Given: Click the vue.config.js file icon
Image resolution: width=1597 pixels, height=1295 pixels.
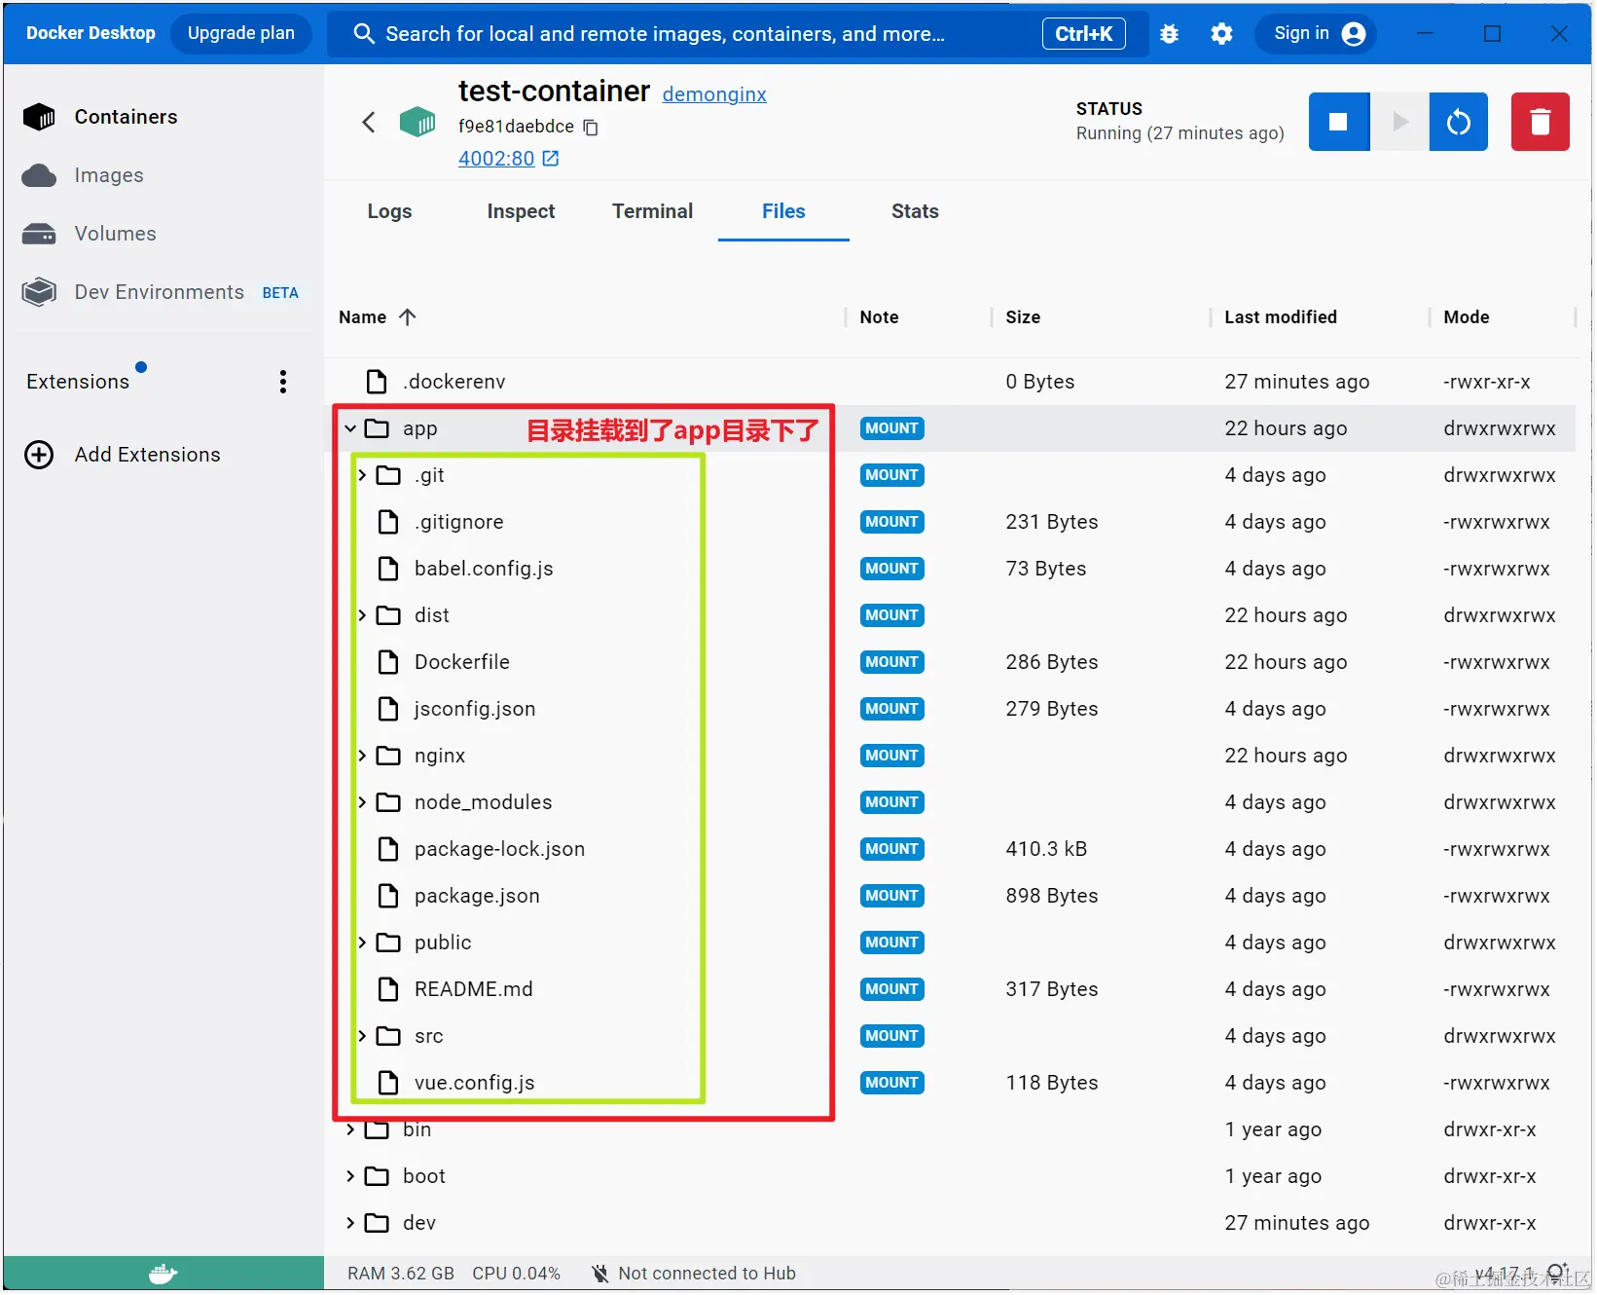Looking at the screenshot, I should point(388,1083).
